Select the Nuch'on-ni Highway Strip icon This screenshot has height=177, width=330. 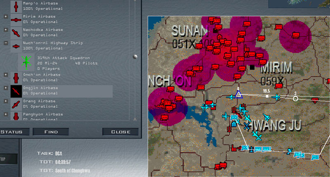click(16, 46)
